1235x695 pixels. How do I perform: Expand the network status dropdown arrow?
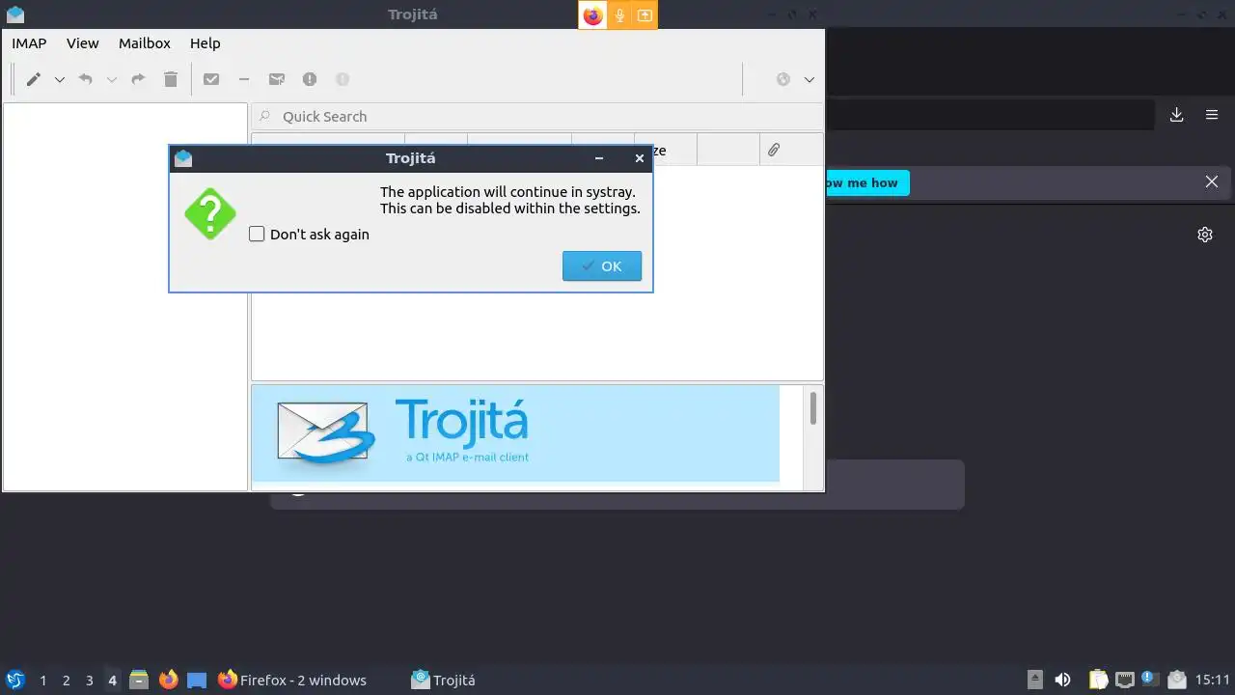pyautogui.click(x=810, y=80)
